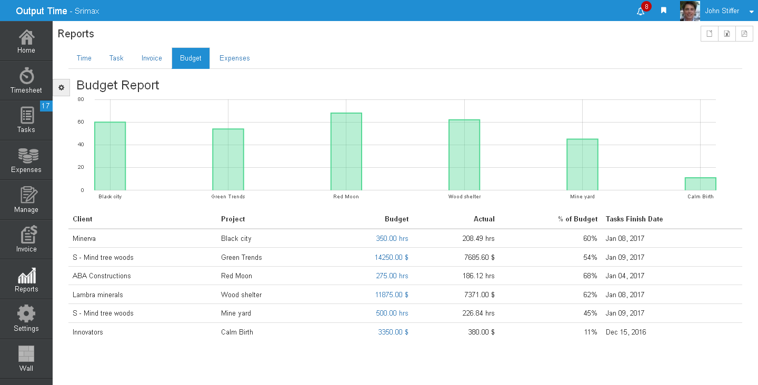
Task: Click the Red Moon chart bar
Action: click(x=346, y=151)
